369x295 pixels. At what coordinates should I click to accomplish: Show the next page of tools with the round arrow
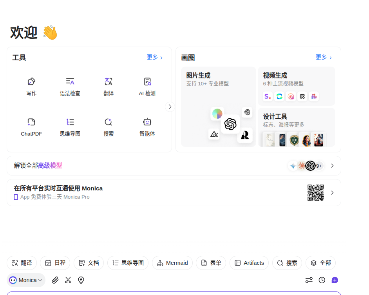pyautogui.click(x=170, y=107)
